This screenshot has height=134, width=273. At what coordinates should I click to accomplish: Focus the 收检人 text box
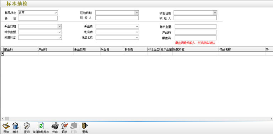pos(195,18)
